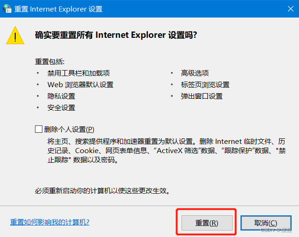Click the 隐私设置 list item

click(x=61, y=96)
